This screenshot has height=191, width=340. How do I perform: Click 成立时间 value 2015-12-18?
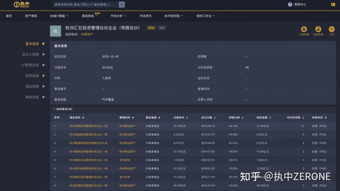point(110,57)
